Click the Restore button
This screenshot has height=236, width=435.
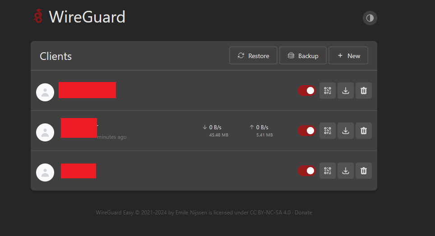pos(253,56)
